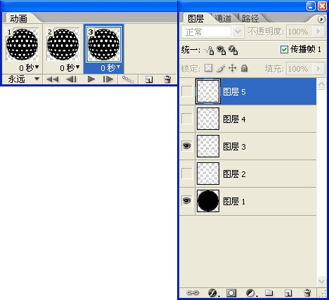Hide 图层 3 with its eye icon
Screen dimensions: 329x300
point(187,146)
